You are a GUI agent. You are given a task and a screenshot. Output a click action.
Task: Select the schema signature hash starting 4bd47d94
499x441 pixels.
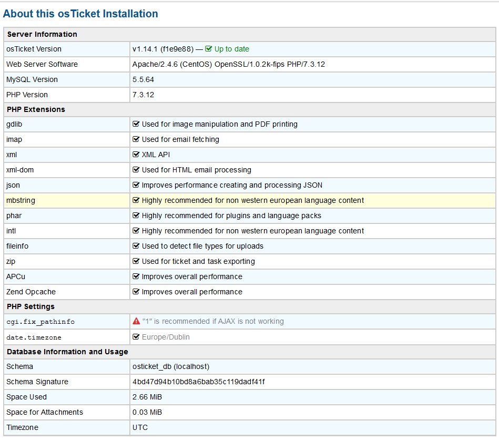pyautogui.click(x=199, y=382)
